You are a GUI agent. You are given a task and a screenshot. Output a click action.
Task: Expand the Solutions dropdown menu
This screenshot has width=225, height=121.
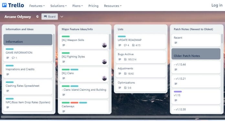click(x=59, y=6)
